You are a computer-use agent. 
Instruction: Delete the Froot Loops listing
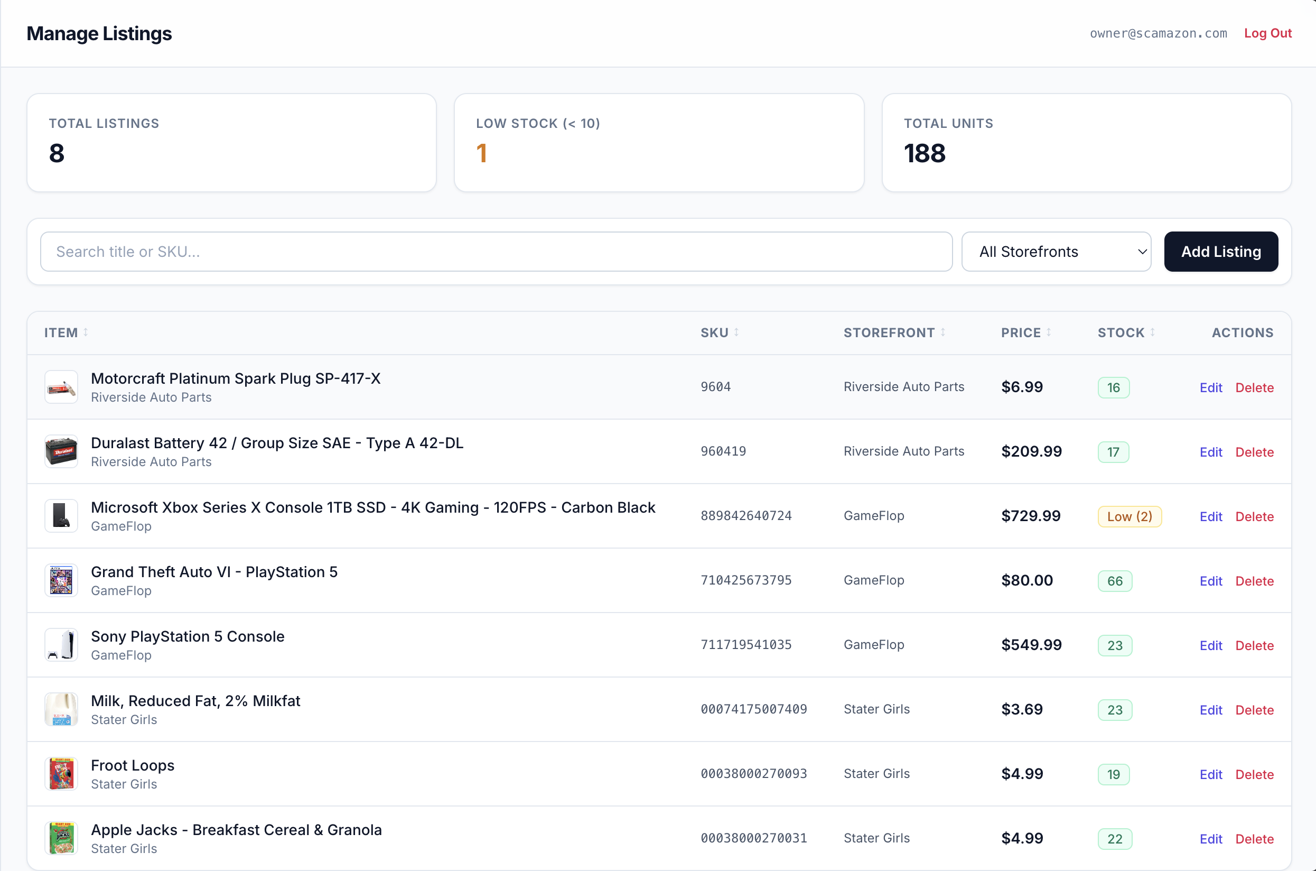1254,774
